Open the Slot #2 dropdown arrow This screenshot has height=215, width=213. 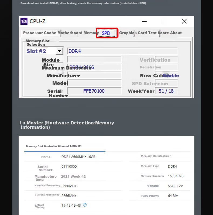point(60,51)
